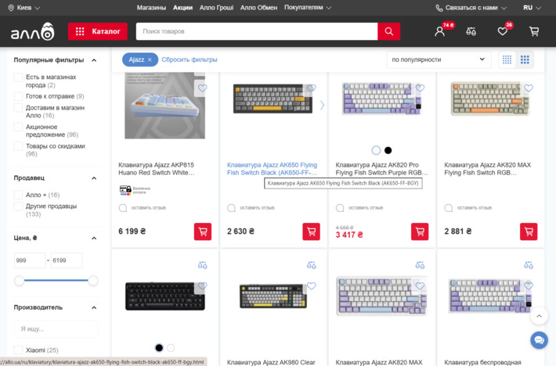The height and width of the screenshot is (366, 556).
Task: Switch to large grid view
Action: (525, 59)
